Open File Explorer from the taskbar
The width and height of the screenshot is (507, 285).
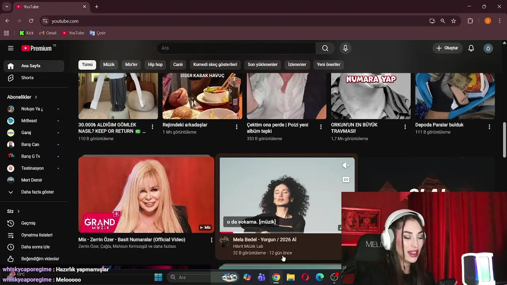291,277
